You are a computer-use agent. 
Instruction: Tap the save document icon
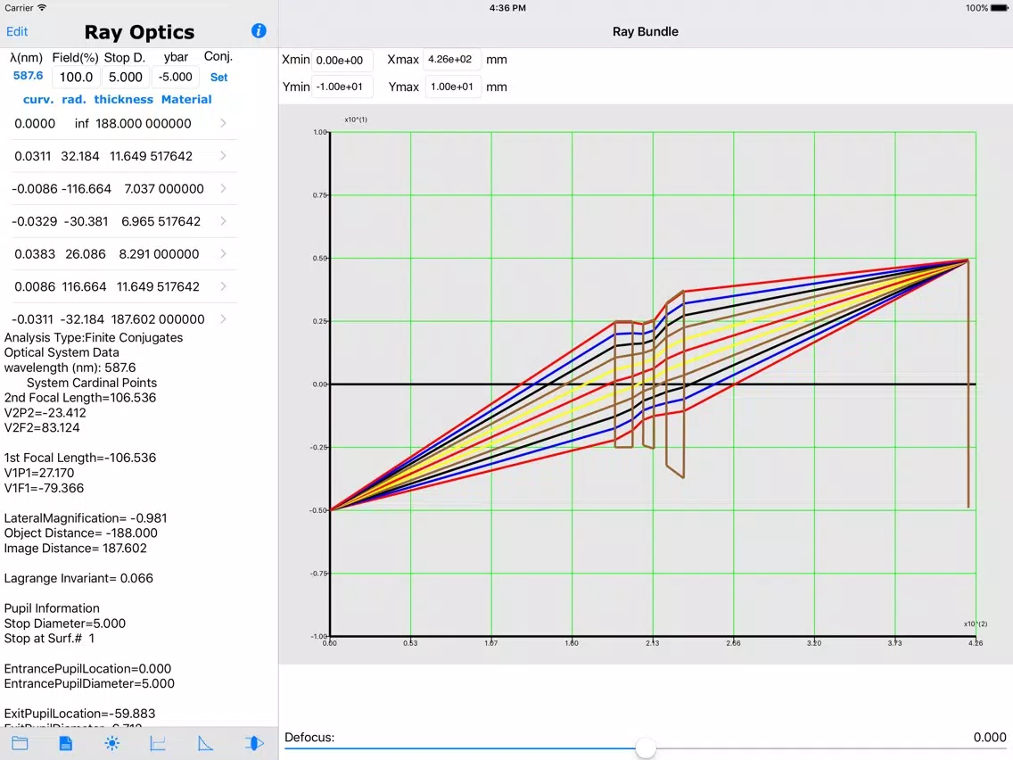pyautogui.click(x=65, y=743)
